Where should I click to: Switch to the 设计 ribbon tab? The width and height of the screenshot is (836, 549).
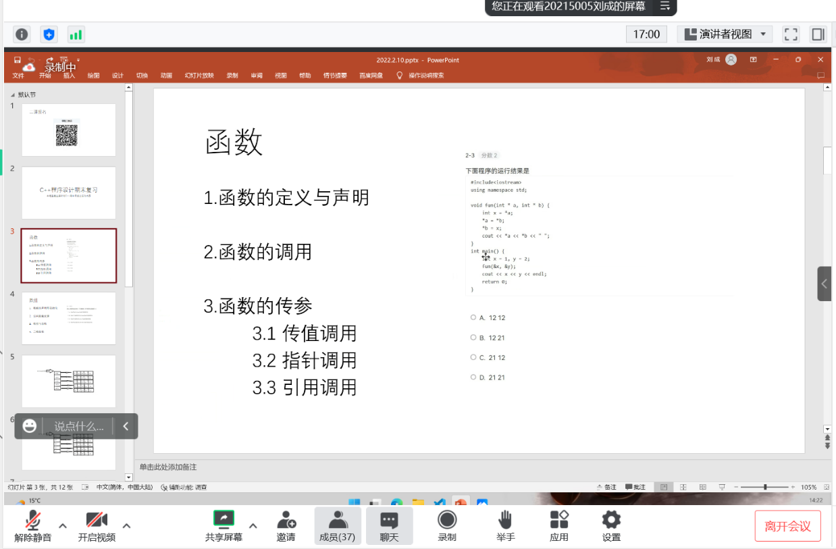tap(117, 76)
